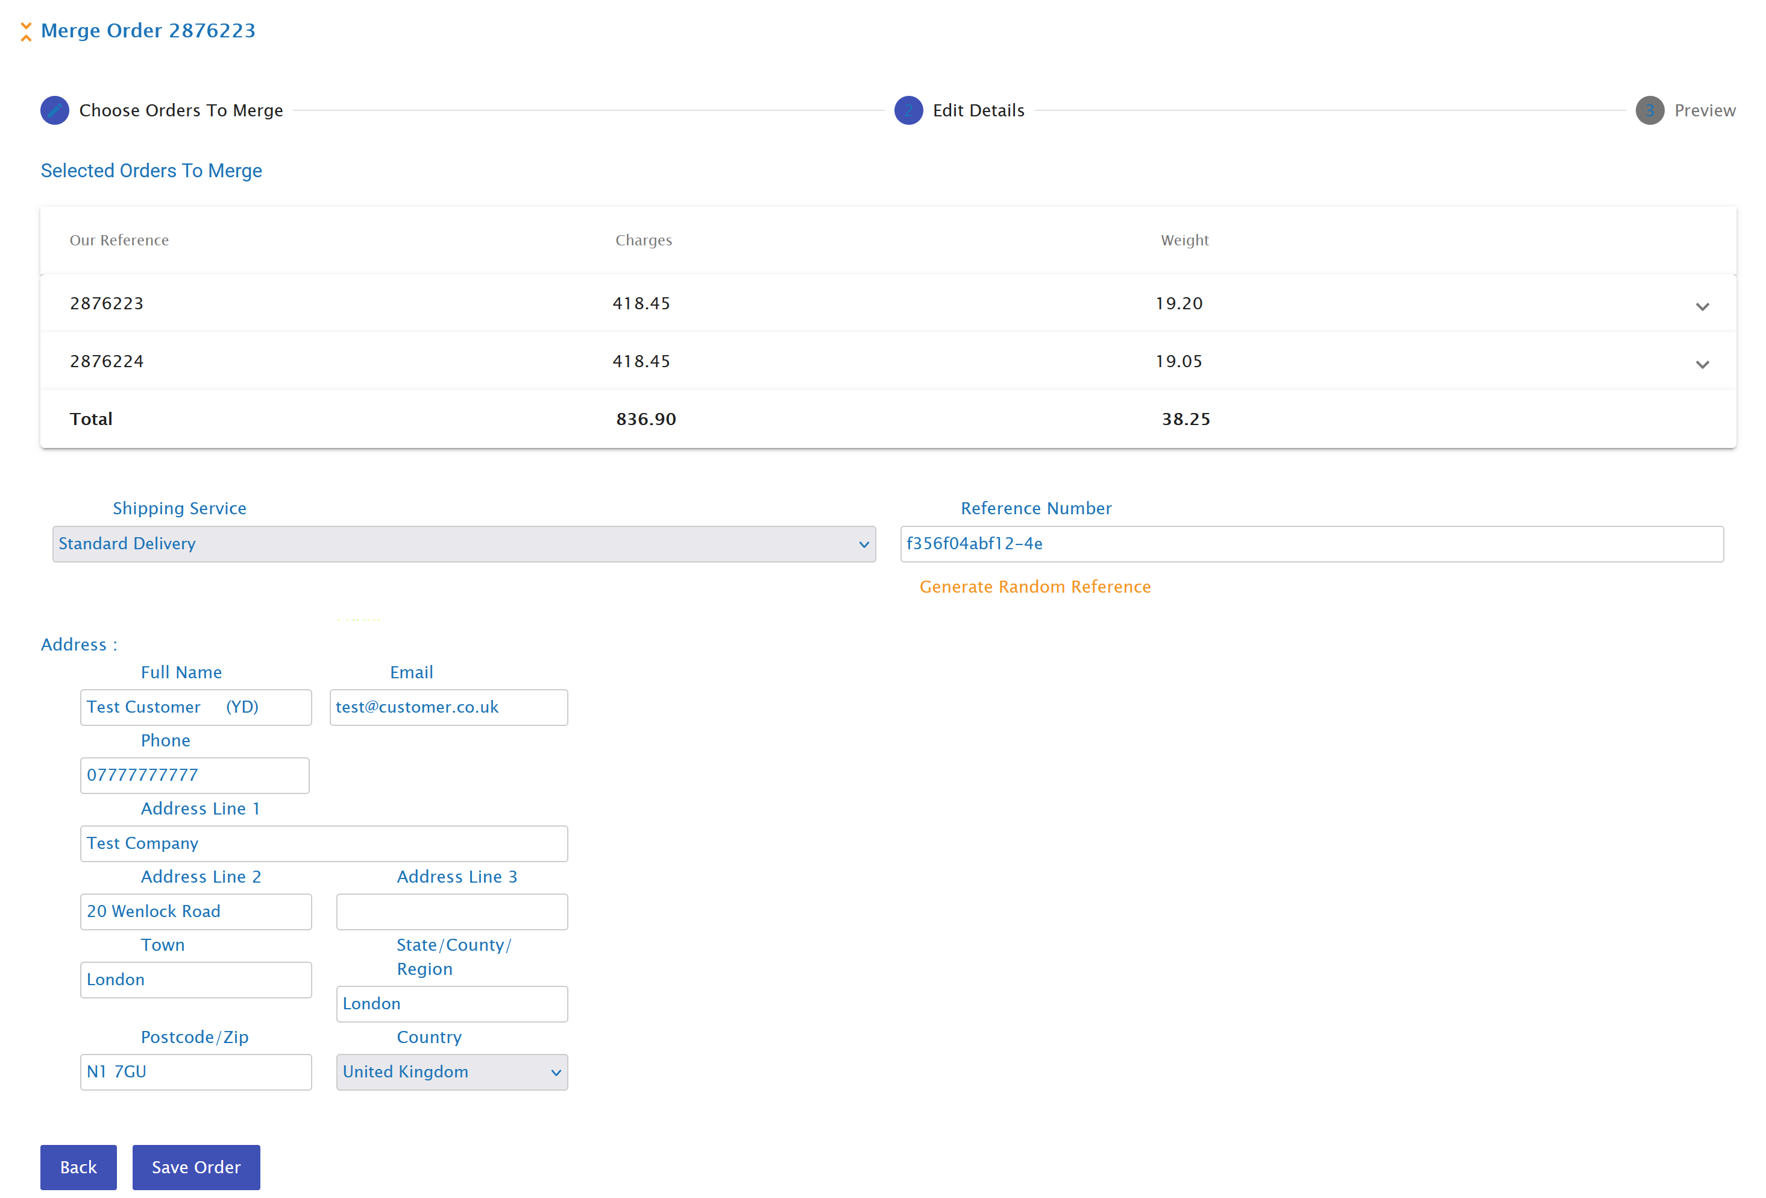
Task: Click the Full Name text field
Action: [195, 707]
